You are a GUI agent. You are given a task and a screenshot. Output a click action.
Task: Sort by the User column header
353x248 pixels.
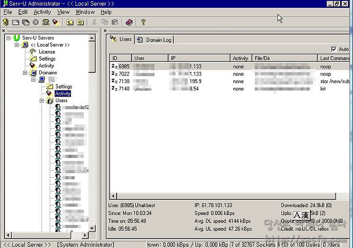150,58
